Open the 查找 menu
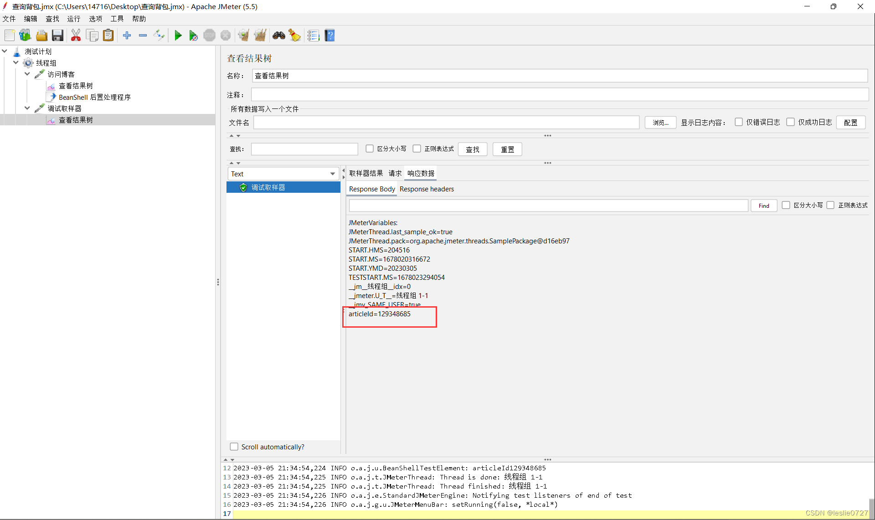Screen dimensions: 875x520 click(52, 19)
